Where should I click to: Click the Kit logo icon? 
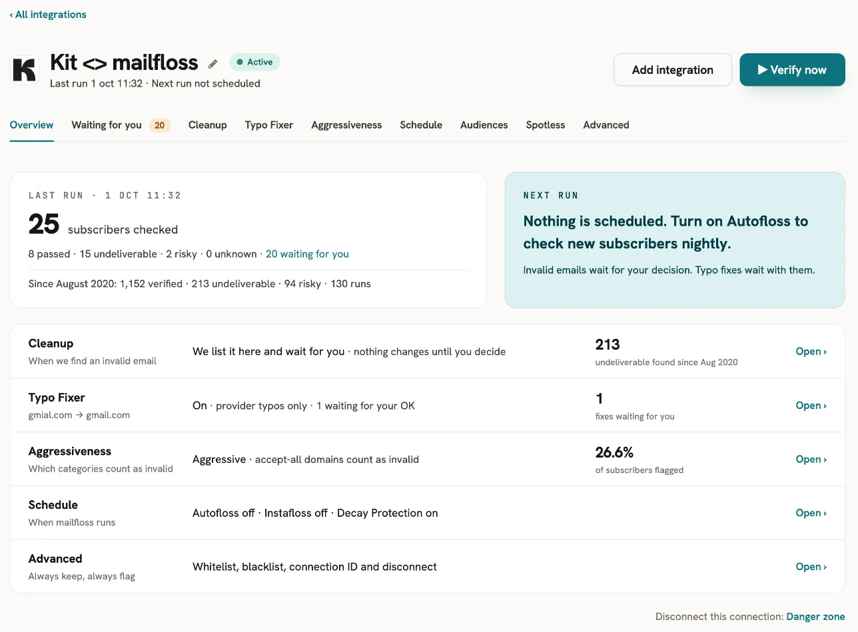click(x=25, y=70)
